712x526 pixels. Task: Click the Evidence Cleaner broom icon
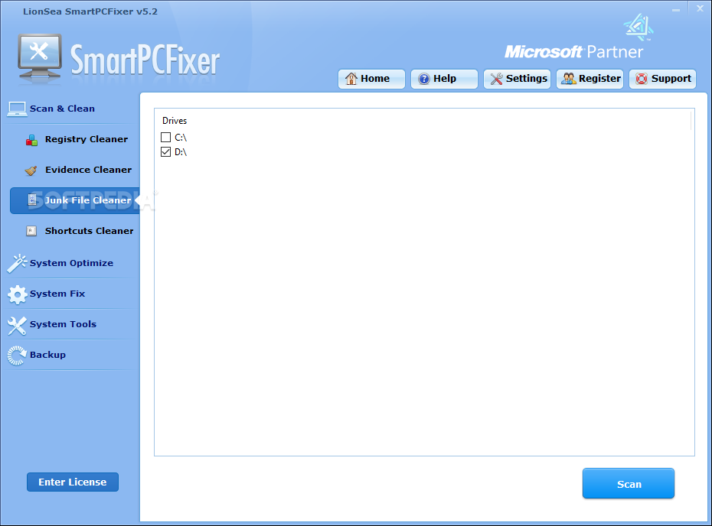click(x=31, y=170)
